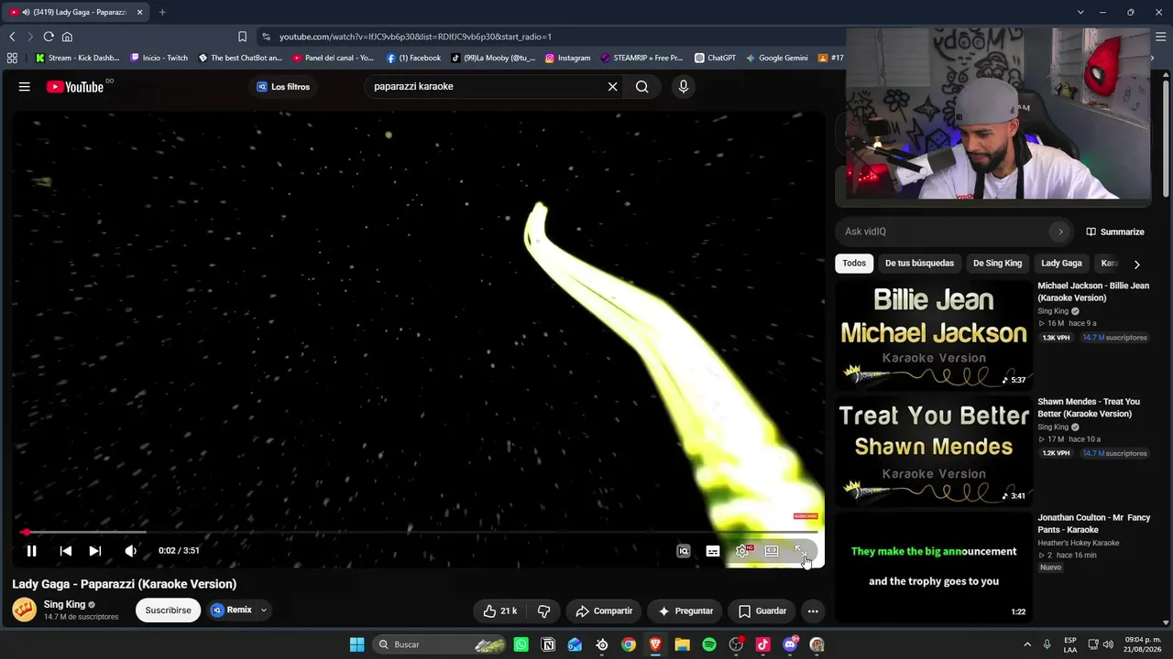1173x659 pixels.
Task: Open the video player settings gear
Action: (742, 551)
